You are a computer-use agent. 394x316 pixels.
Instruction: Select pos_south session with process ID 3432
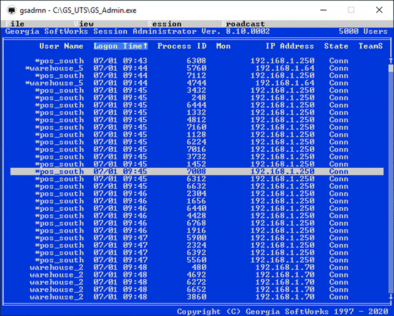(x=197, y=91)
